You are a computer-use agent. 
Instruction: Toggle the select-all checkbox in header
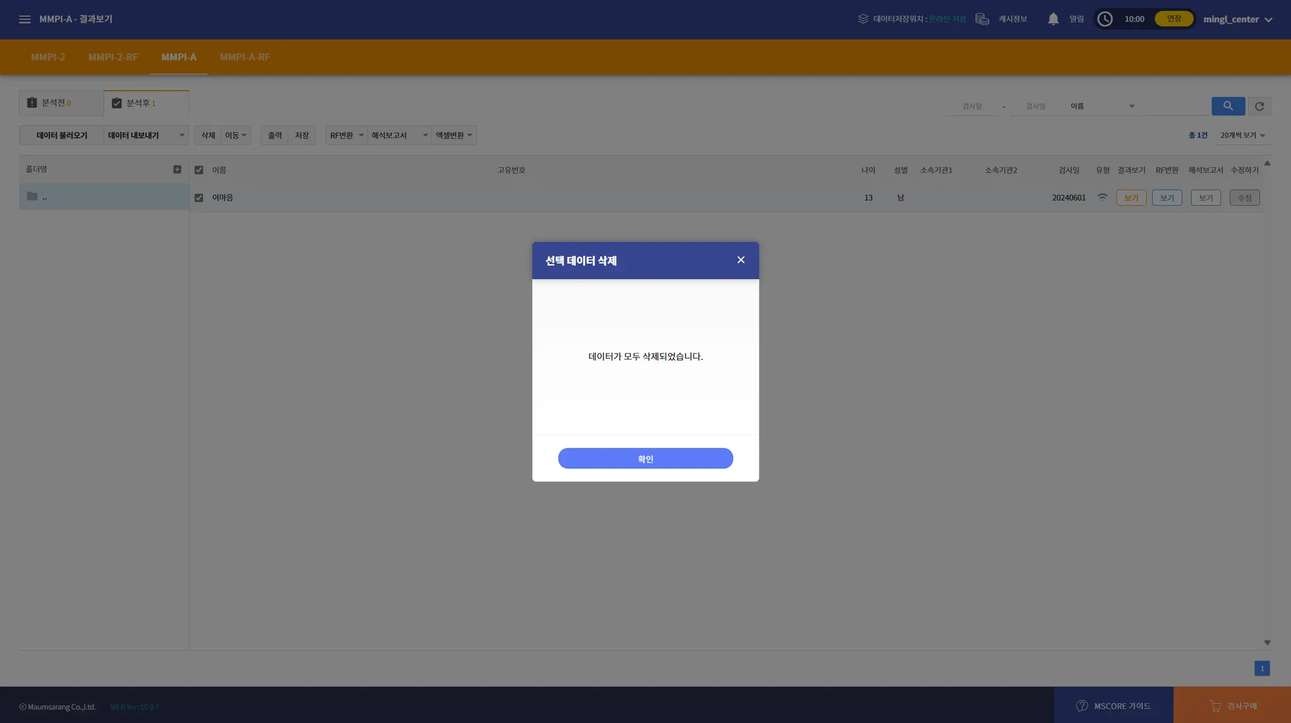click(199, 170)
